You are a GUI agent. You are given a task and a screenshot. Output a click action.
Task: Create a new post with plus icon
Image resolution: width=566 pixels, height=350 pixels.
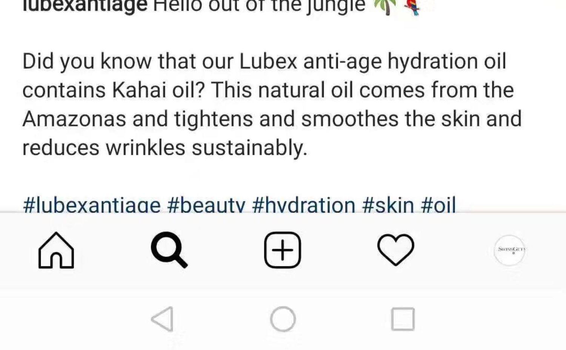click(x=283, y=250)
